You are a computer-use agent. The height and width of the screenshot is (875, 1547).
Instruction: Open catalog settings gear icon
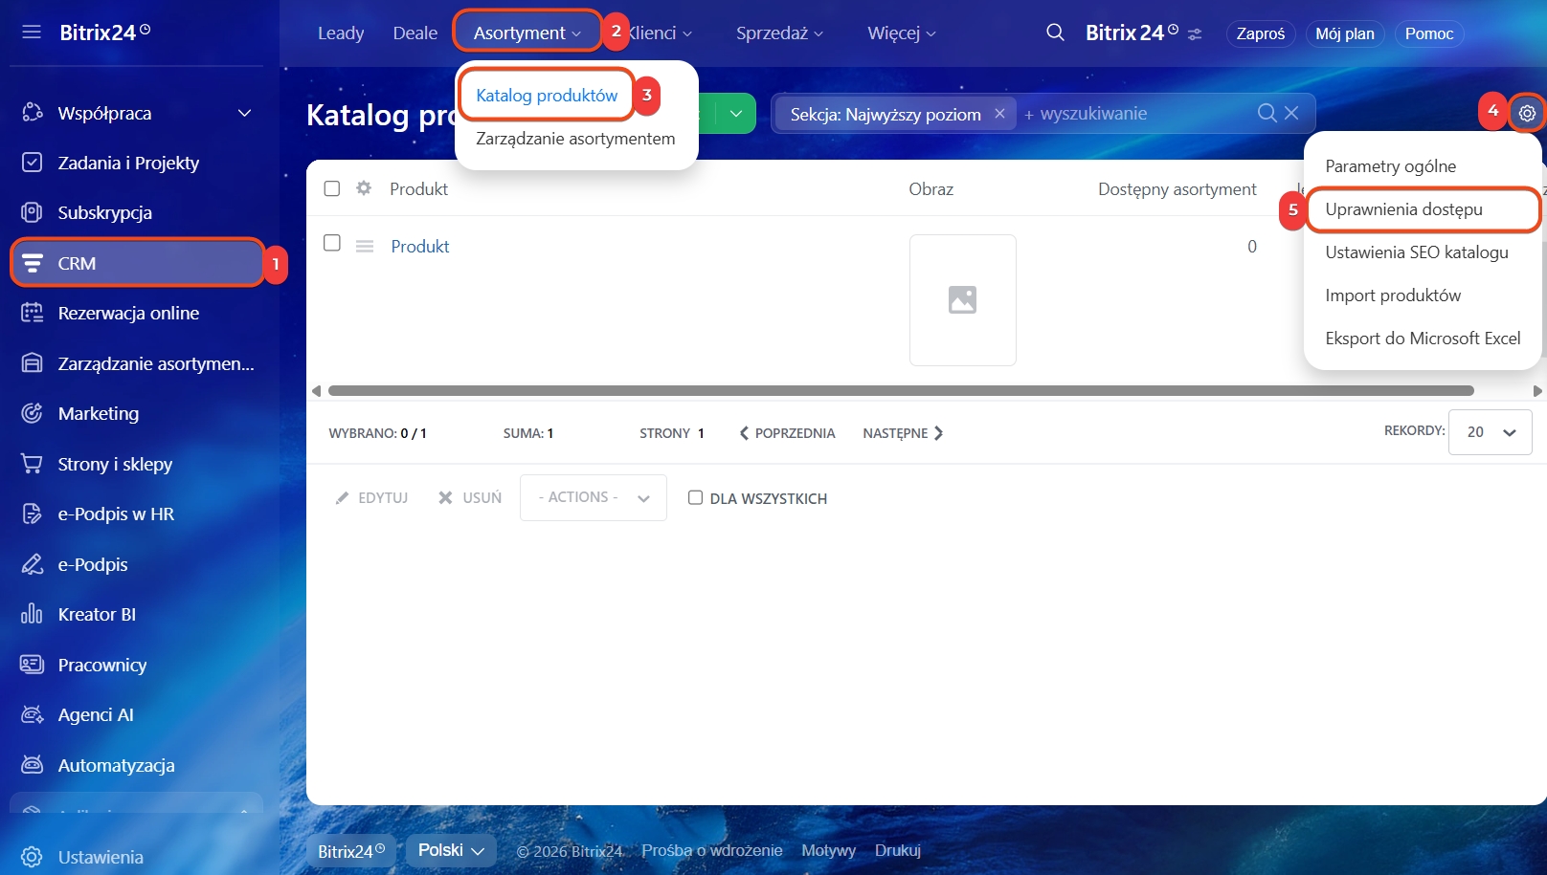1527,113
